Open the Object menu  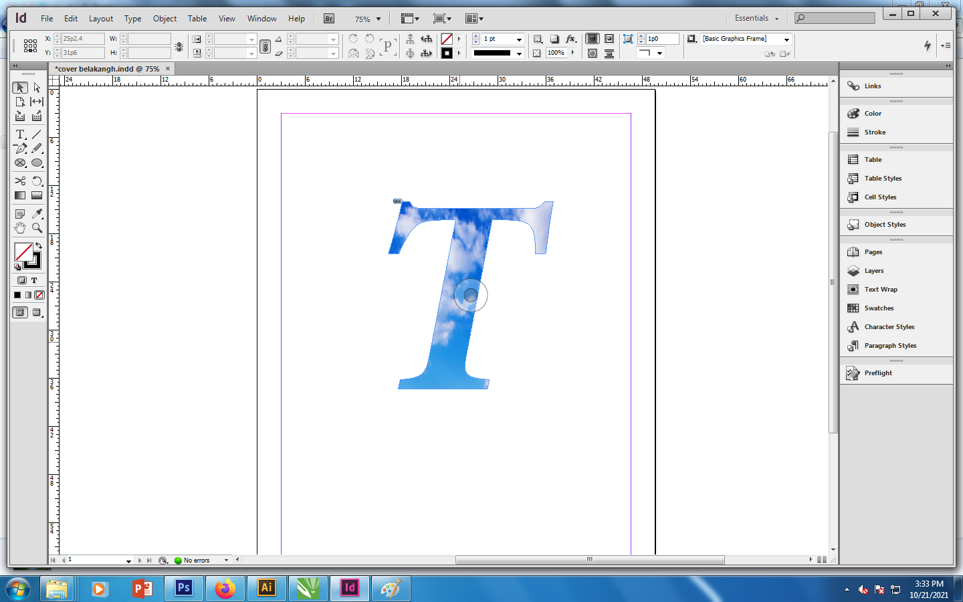point(165,19)
